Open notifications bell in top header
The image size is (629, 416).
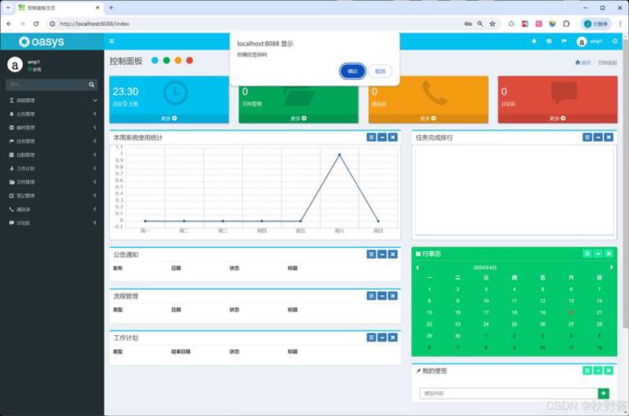click(x=534, y=42)
